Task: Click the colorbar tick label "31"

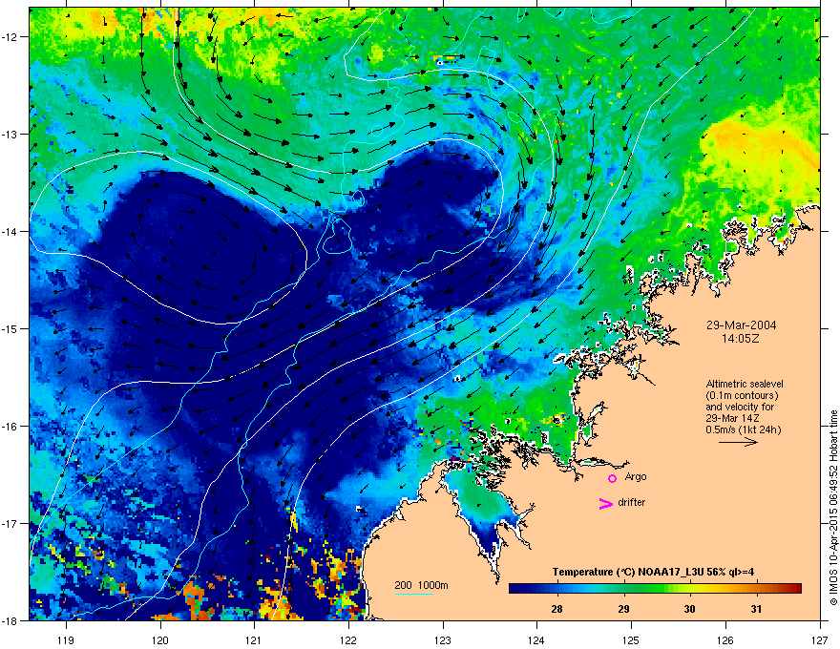Action: (756, 609)
